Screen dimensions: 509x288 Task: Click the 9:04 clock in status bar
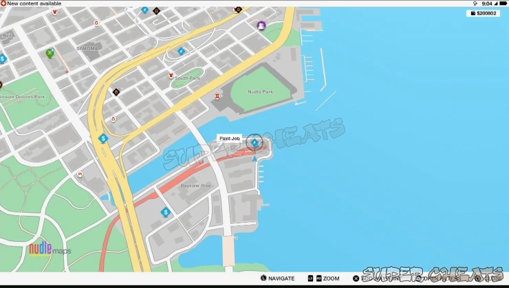click(x=487, y=3)
